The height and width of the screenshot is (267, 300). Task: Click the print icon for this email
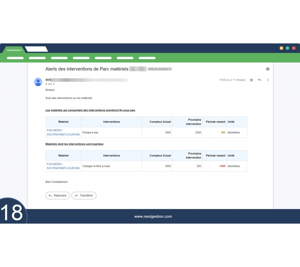pos(267,69)
